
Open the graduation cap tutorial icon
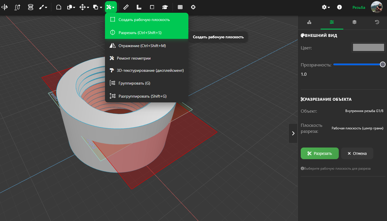[x=165, y=7]
